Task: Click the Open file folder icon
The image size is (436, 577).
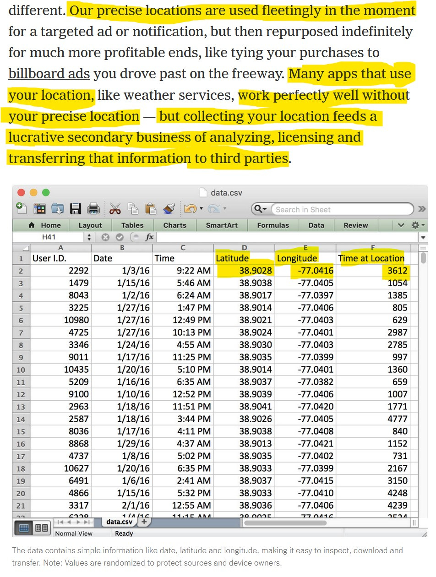Action: tap(58, 209)
